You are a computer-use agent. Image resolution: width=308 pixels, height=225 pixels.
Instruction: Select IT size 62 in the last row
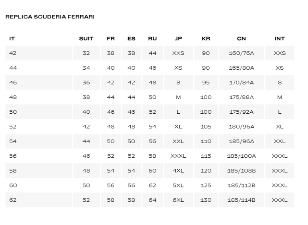pos(13,200)
